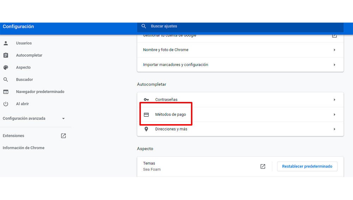This screenshot has height=200, width=353.
Task: Click the arrow on the Direcciones y más row
Action: 335,129
